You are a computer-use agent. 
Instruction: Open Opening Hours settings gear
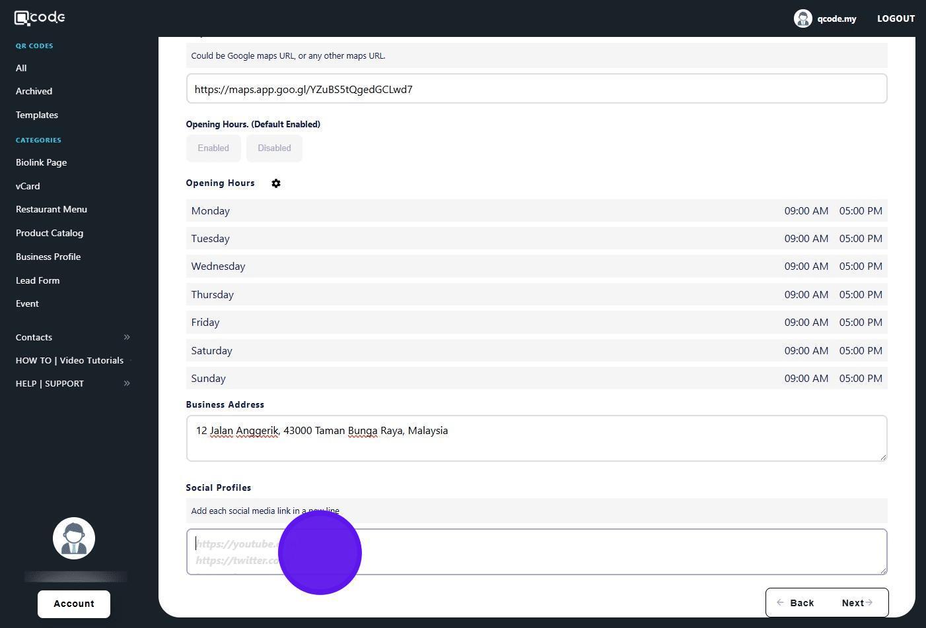click(276, 183)
